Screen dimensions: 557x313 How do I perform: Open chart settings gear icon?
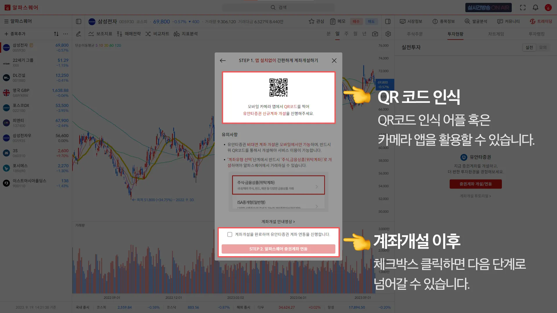click(388, 34)
